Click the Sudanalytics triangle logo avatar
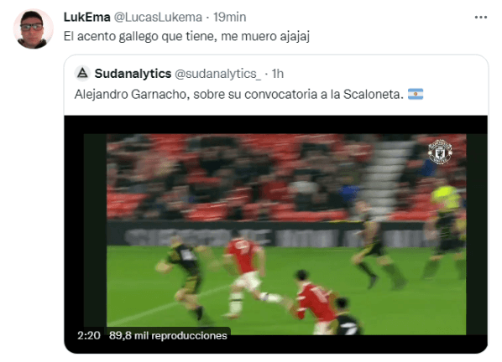The width and height of the screenshot is (502, 362). [x=82, y=73]
